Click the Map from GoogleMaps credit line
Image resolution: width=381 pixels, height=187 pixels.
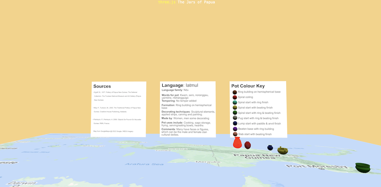point(113,131)
